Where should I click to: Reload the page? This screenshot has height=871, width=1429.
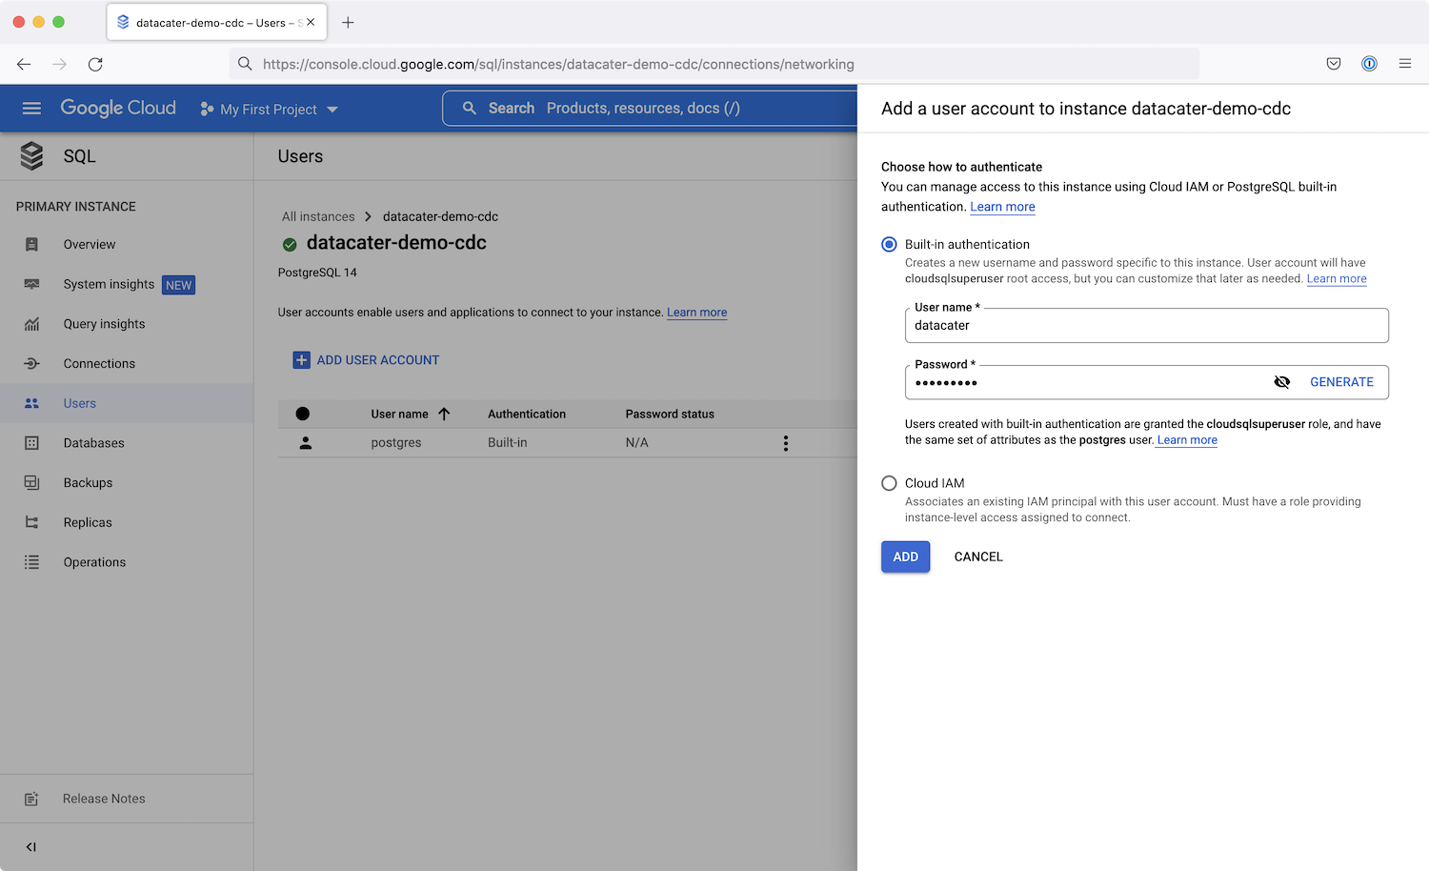pyautogui.click(x=95, y=64)
